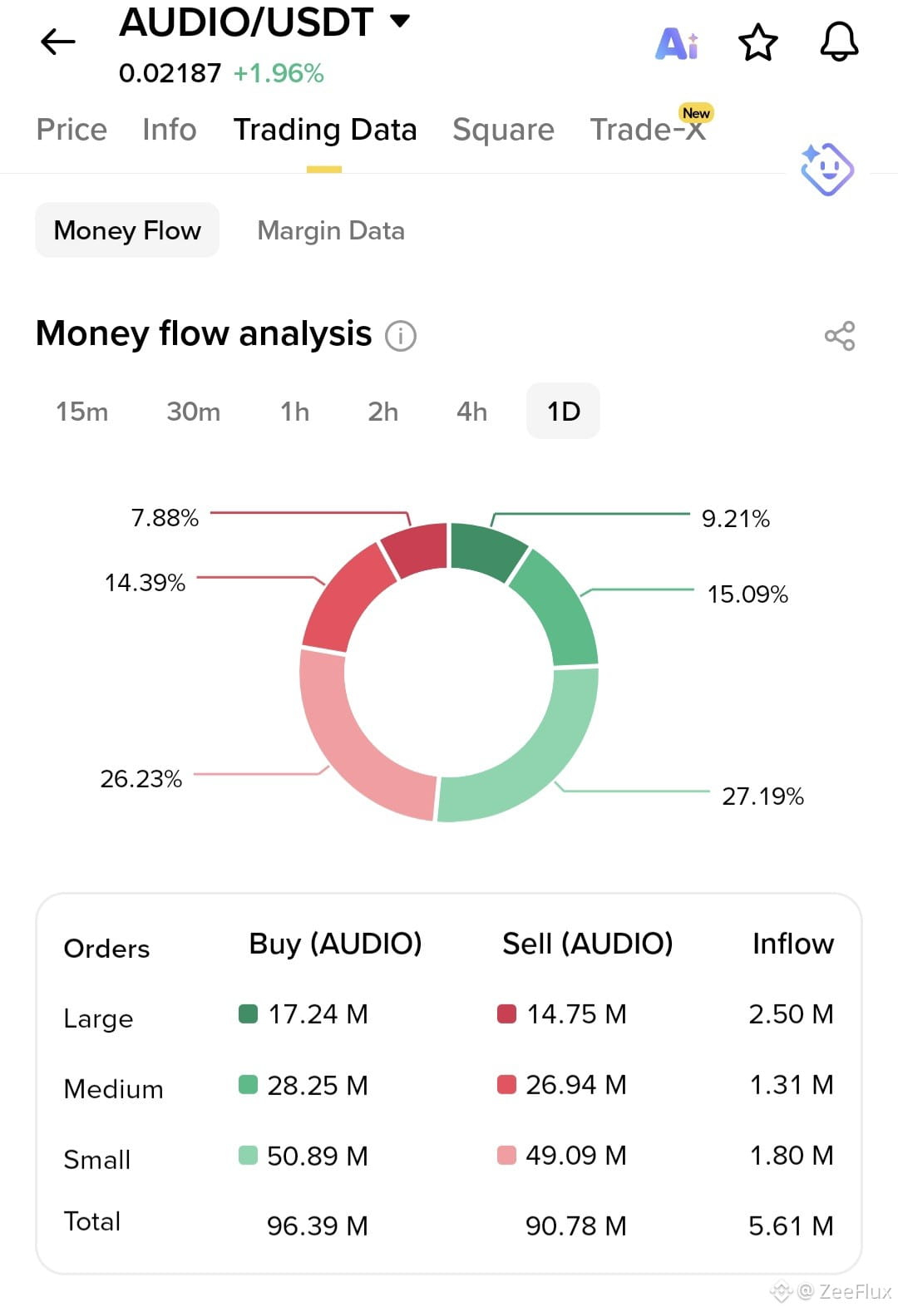Tap the back arrow icon
Viewport: 898px width, 1312px height.
[x=58, y=42]
